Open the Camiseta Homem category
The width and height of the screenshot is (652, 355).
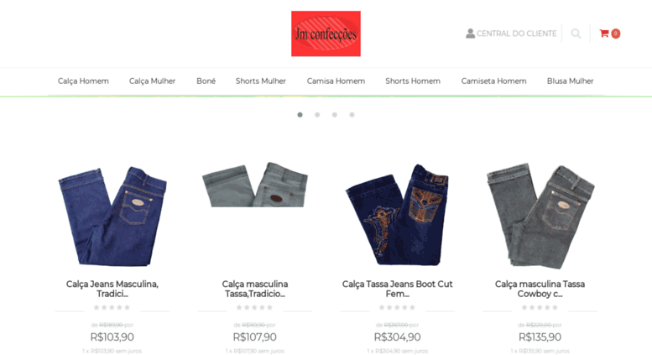coord(493,81)
